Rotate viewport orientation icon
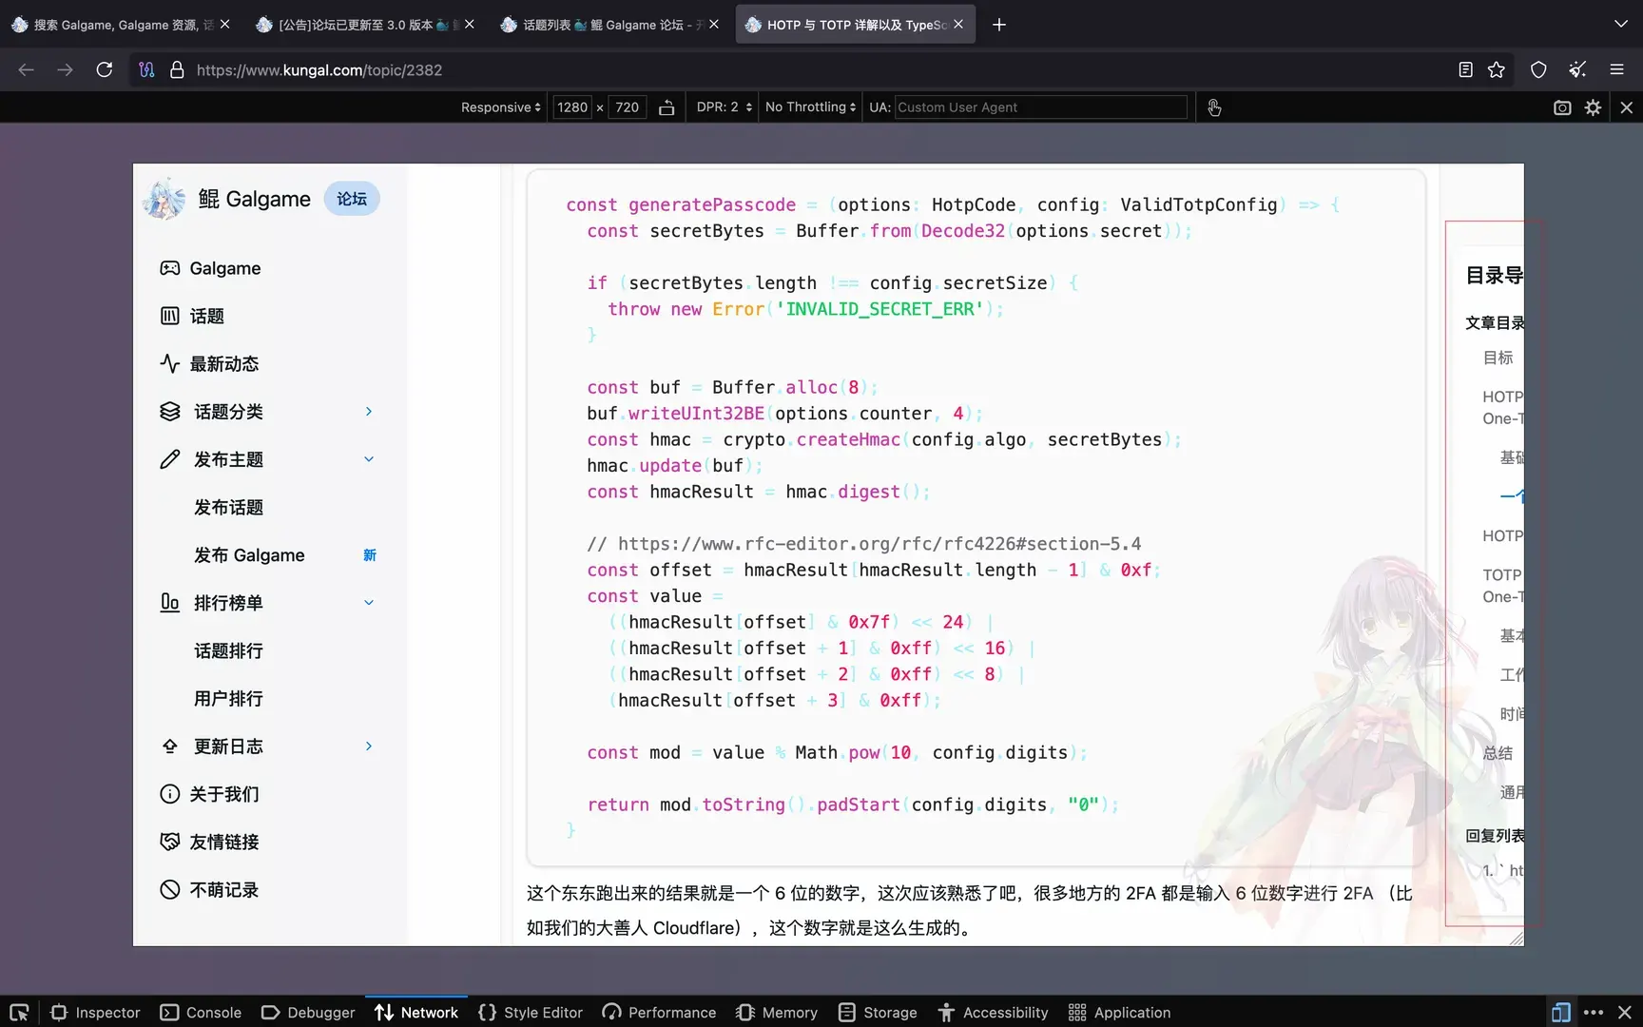Screen dimensions: 1643x1027 click(x=667, y=107)
